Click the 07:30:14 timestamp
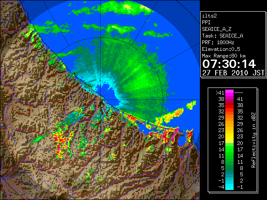This screenshot has width=267, height=200. (x=229, y=64)
